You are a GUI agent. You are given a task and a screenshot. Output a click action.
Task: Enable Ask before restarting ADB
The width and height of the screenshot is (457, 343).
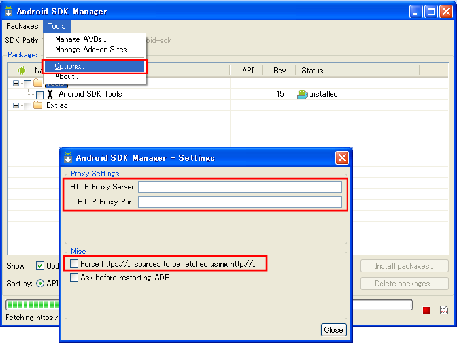[x=75, y=277]
